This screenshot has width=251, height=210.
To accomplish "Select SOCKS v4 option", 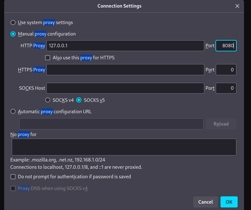I will point(48,100).
